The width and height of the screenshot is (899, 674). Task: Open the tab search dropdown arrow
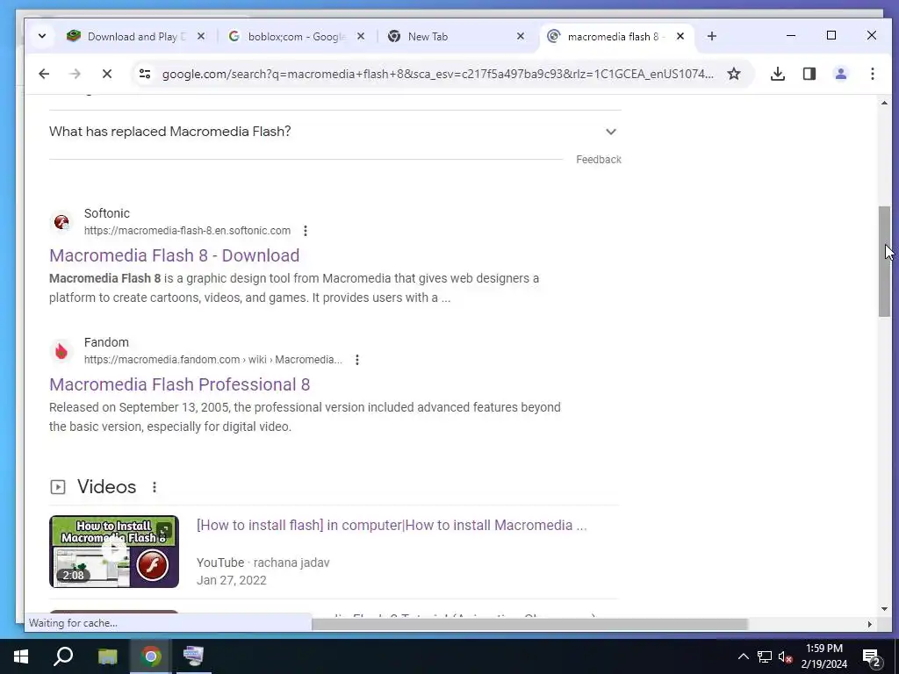point(42,36)
